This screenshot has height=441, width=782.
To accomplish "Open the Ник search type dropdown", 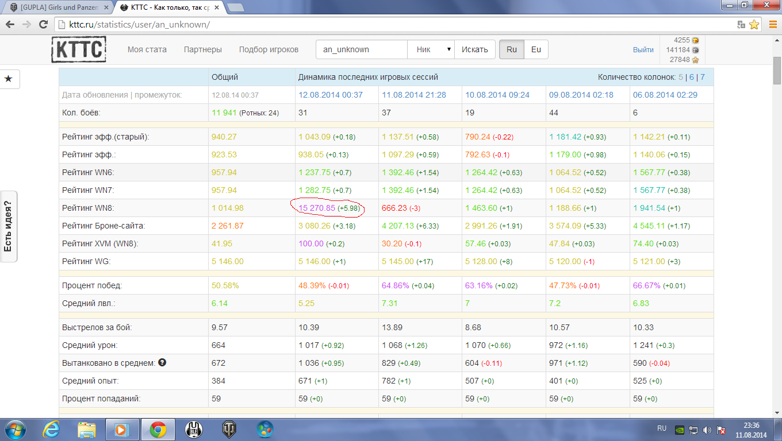I will click(431, 49).
